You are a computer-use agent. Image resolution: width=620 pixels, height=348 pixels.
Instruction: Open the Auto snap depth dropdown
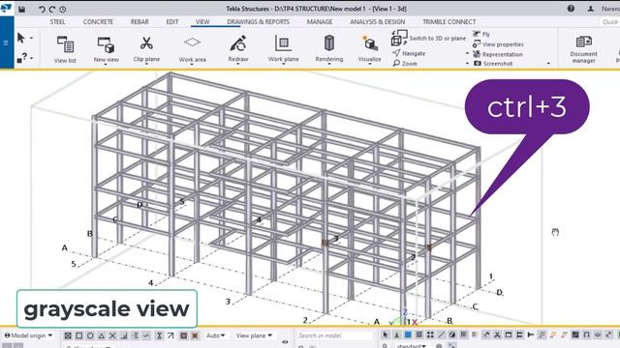(215, 335)
